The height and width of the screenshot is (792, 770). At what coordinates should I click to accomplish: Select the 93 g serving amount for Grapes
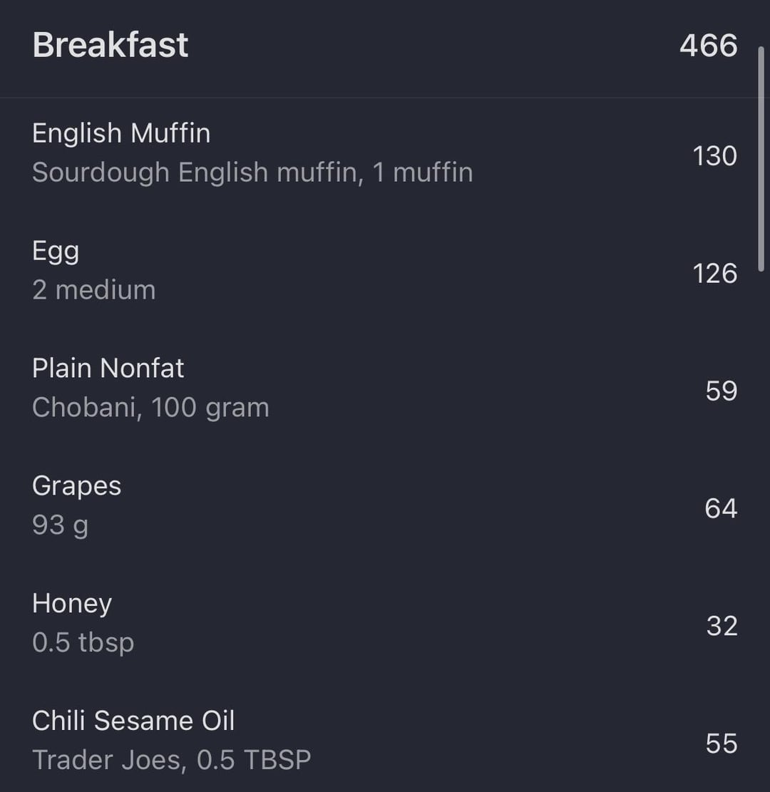pos(60,525)
